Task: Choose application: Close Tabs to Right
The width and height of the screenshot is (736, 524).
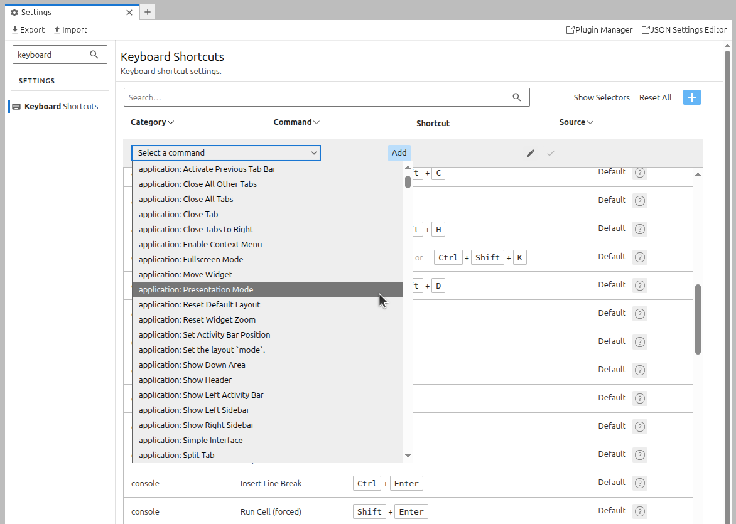Action: (x=268, y=230)
